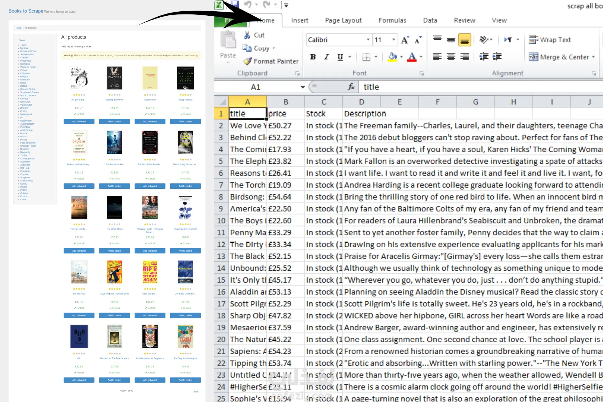Viewport: 603px width, 402px height.
Task: Click the Home breadcrumb link on the website
Action: (19, 28)
